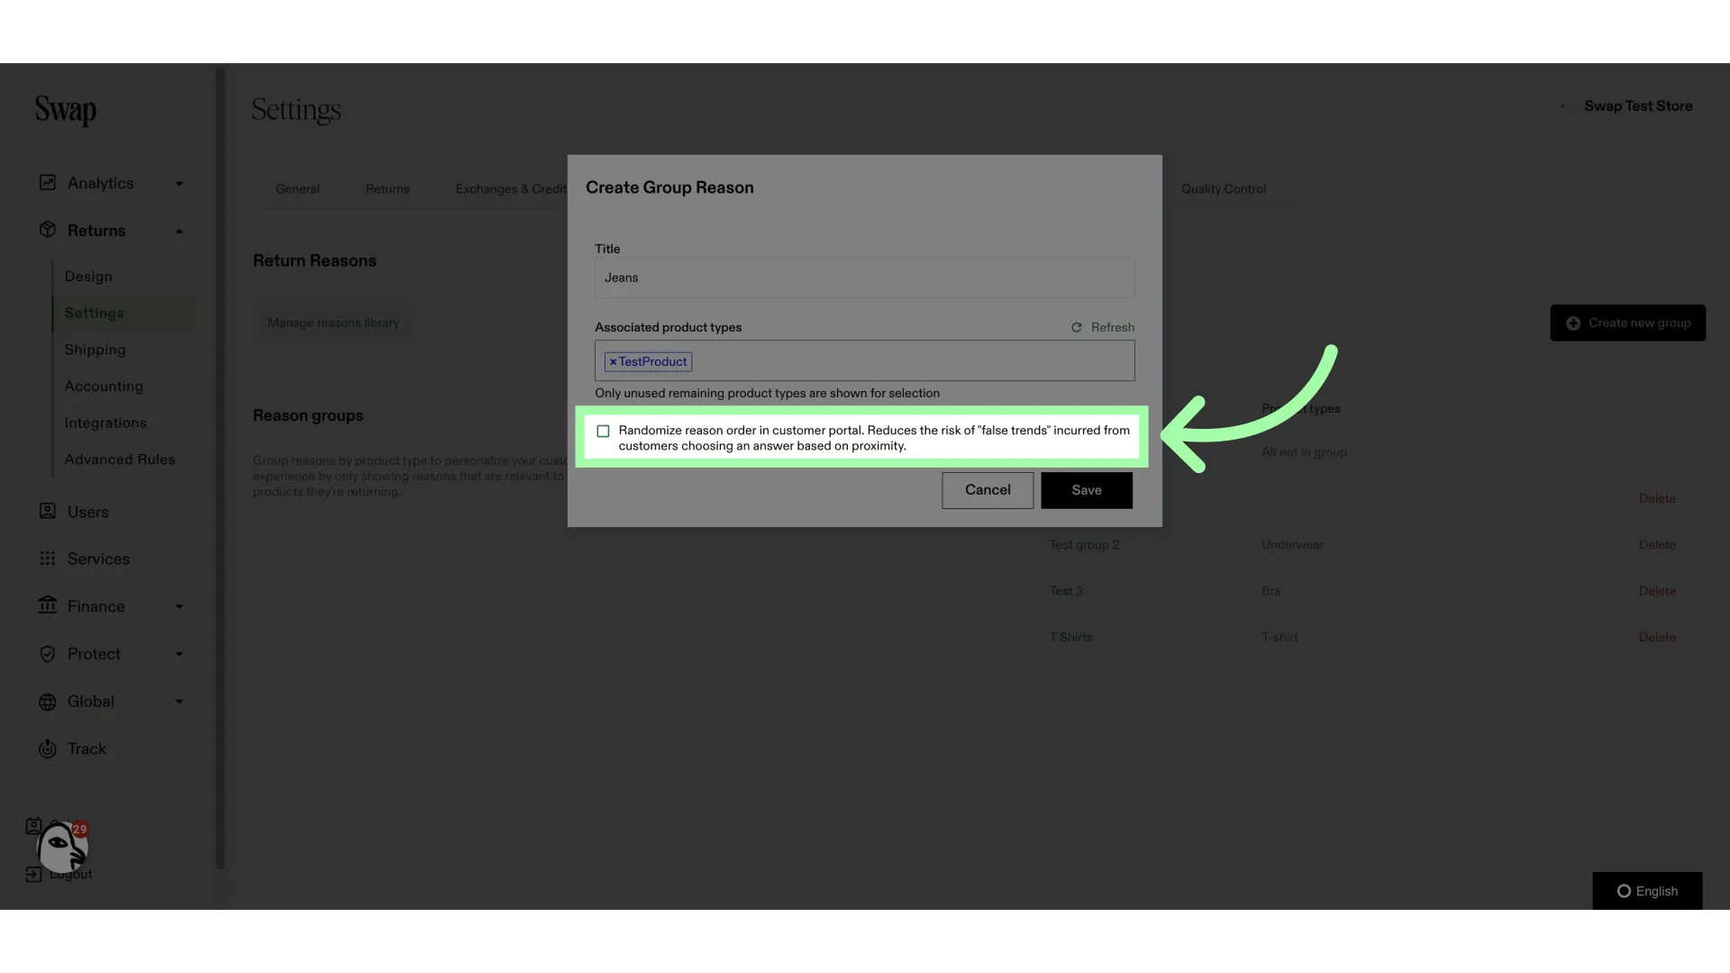
Task: Click the Title field containing Jeans
Action: 864,277
